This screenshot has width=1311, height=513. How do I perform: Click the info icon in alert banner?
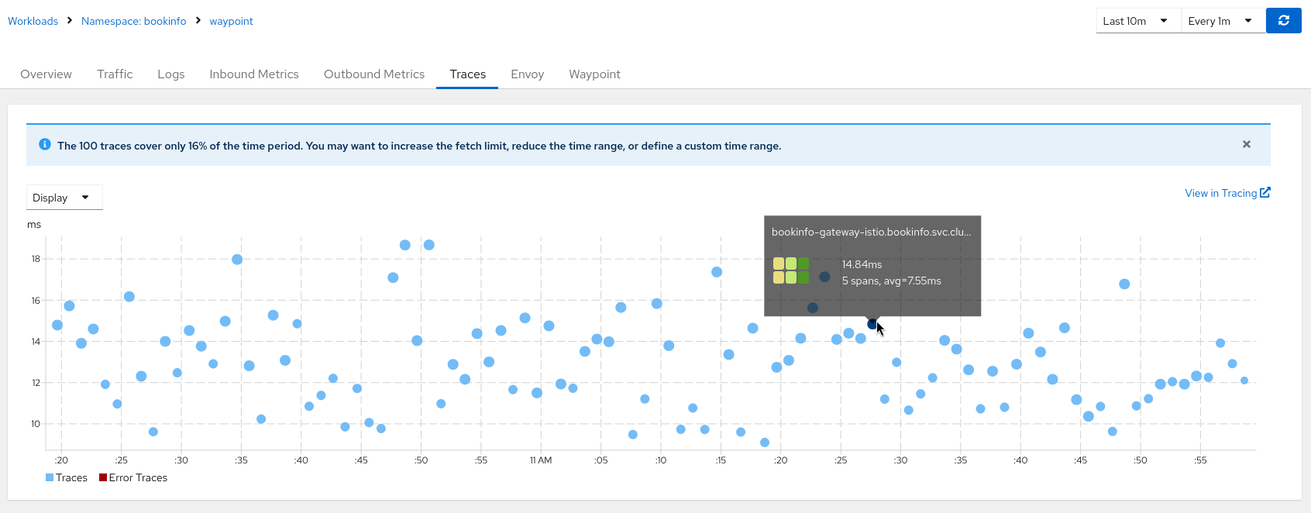pyautogui.click(x=45, y=145)
